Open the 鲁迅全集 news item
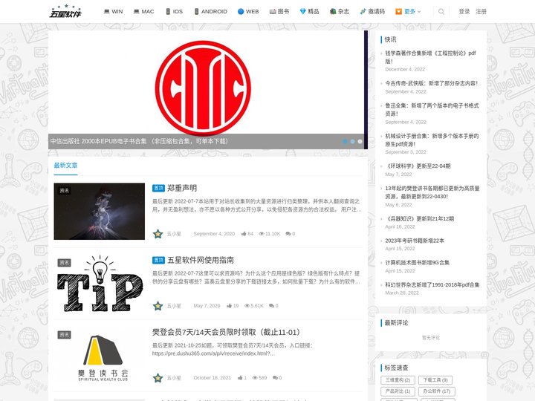The width and height of the screenshot is (535, 401). click(x=432, y=109)
